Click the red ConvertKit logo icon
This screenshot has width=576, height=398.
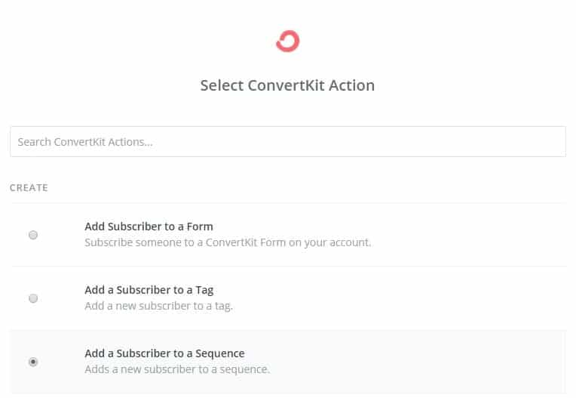click(288, 42)
